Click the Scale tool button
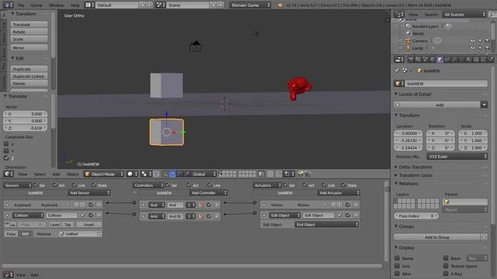The height and width of the screenshot is (279, 497). click(x=30, y=39)
